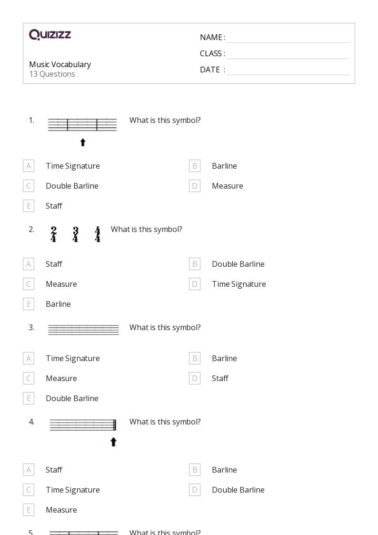Click the 13 Questions subtitle
This screenshot has height=535, width=378.
52,74
